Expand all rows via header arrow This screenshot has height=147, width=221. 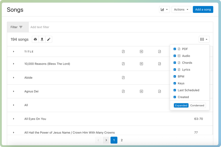click(14, 51)
